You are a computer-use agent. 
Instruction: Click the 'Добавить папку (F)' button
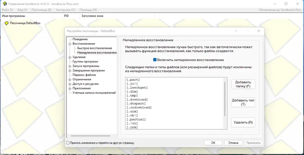(x=243, y=84)
